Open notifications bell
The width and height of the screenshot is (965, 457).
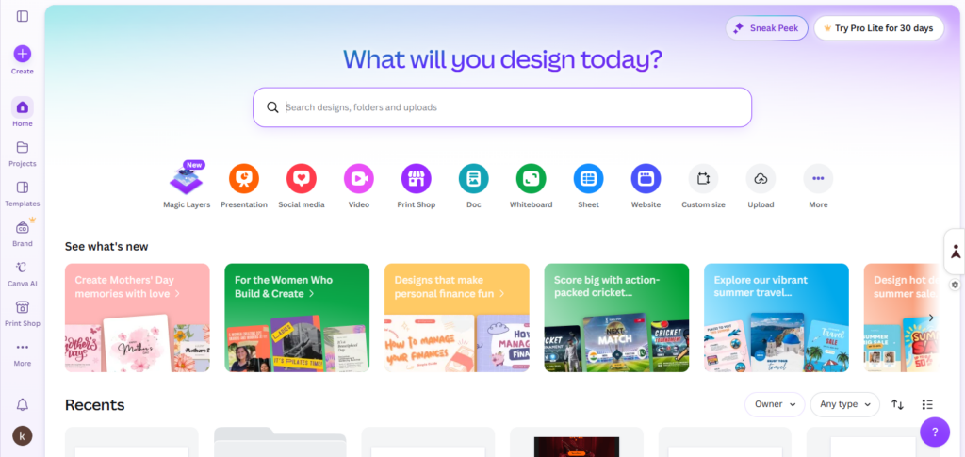23,404
